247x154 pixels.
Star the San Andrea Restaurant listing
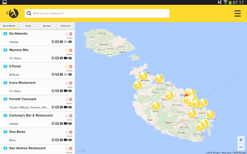[x=67, y=149]
